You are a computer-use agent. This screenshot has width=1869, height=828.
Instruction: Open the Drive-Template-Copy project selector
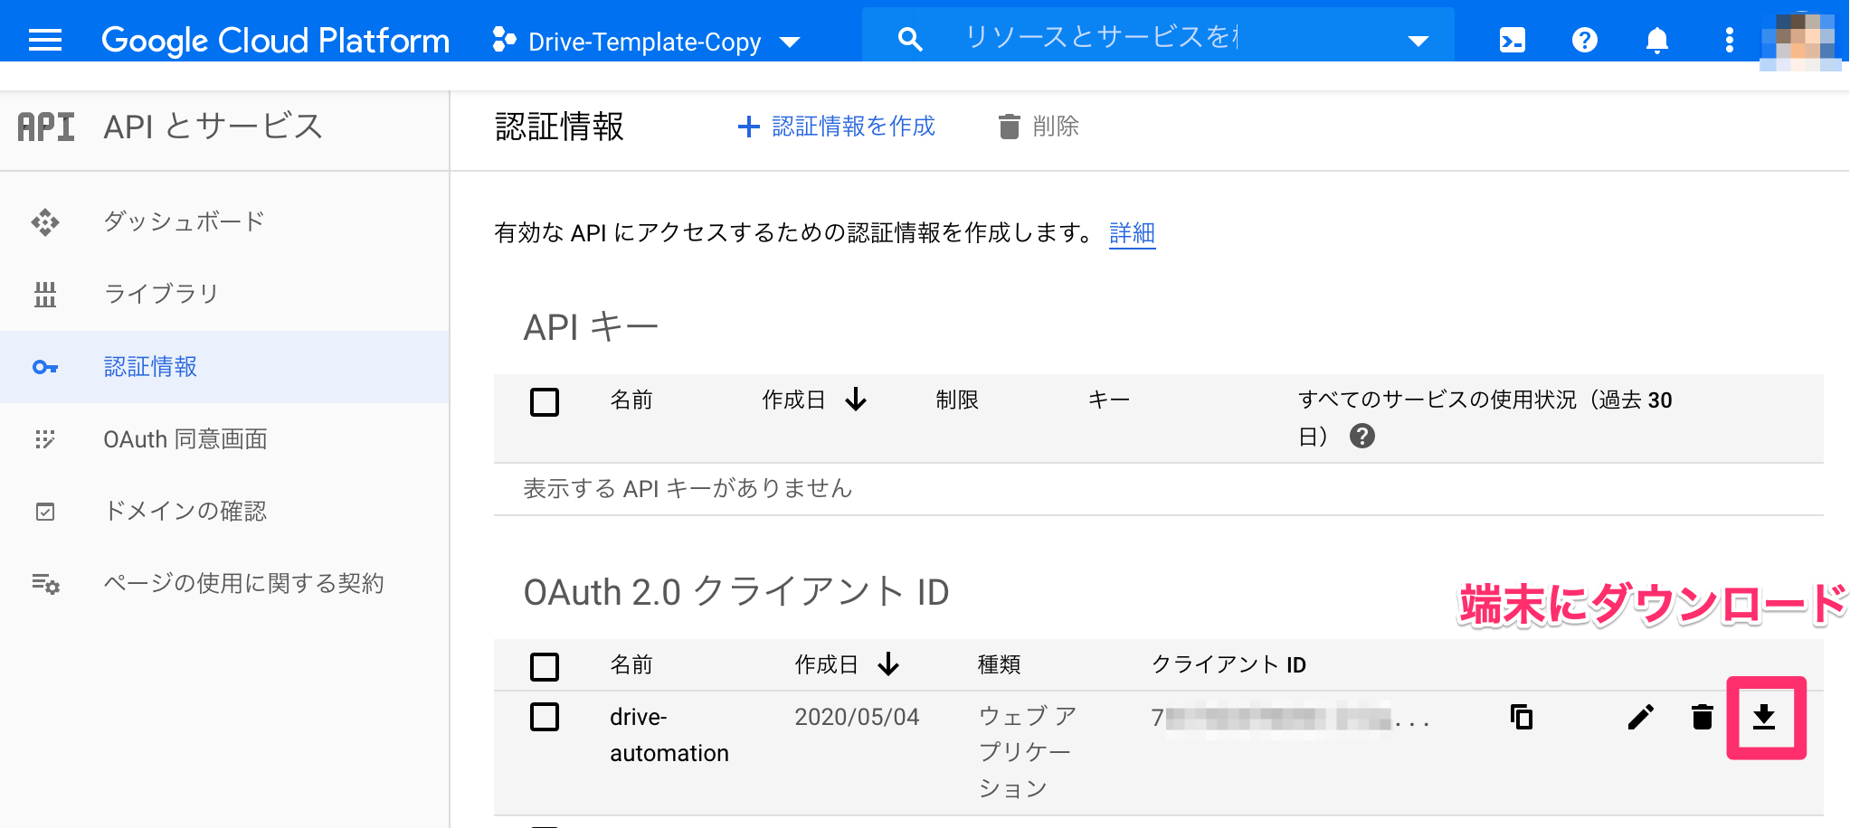645,40
